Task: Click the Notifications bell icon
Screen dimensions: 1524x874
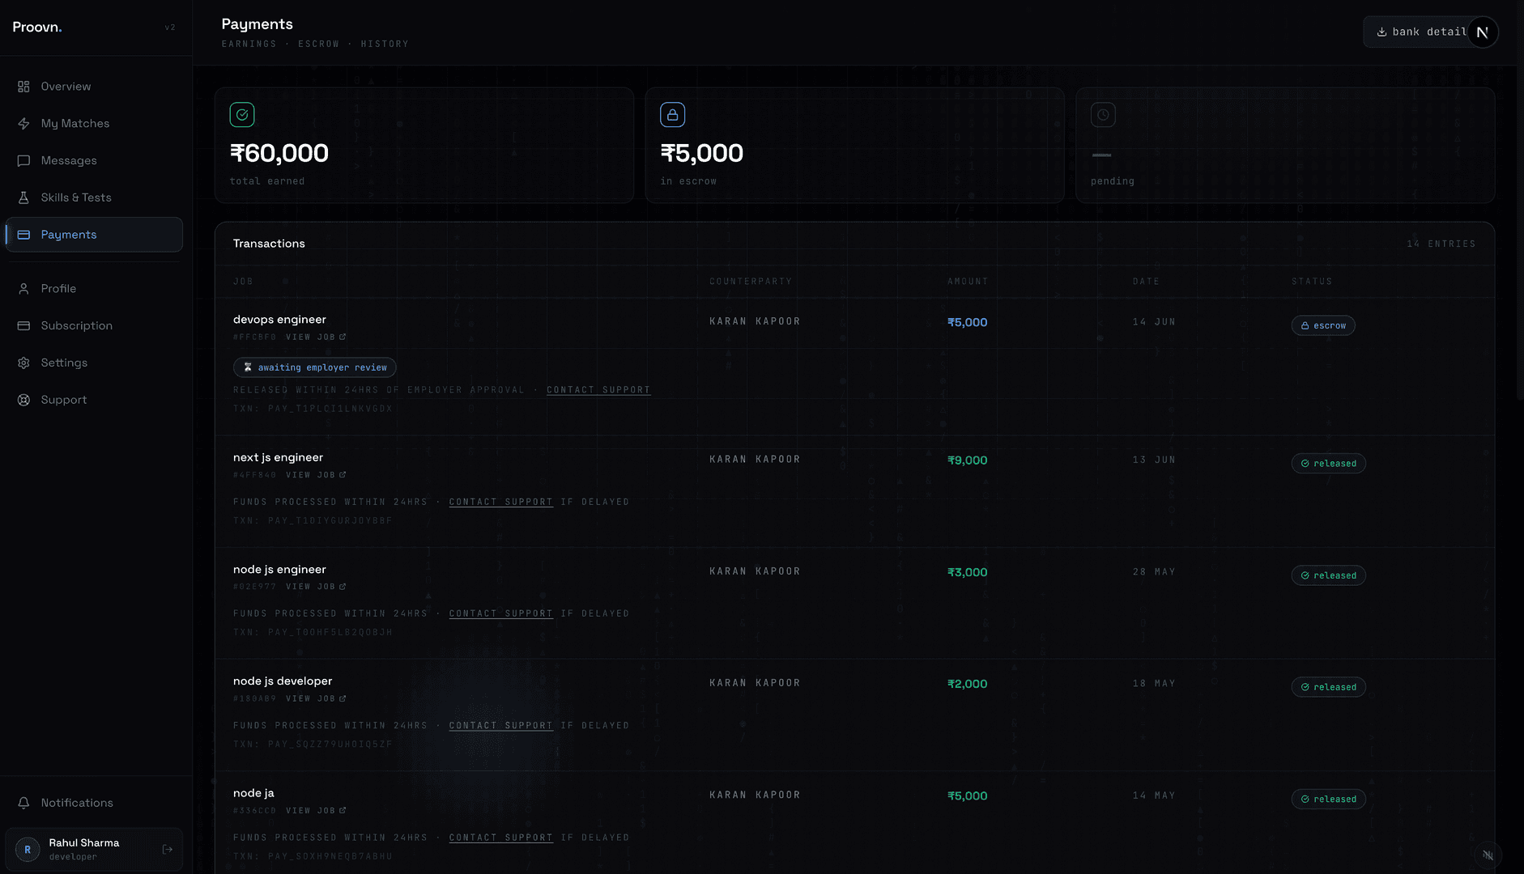Action: click(x=23, y=803)
